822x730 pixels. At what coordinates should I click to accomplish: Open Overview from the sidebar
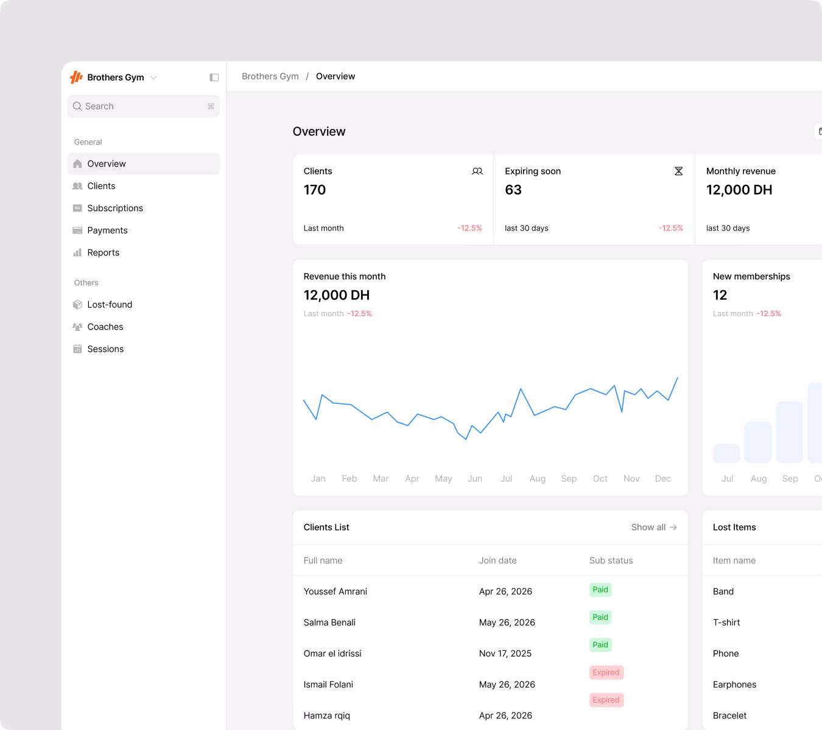pos(144,164)
